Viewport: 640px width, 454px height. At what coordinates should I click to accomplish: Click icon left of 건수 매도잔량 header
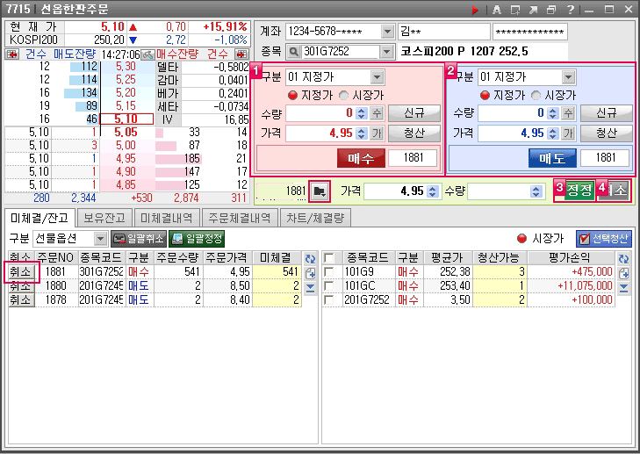tap(12, 54)
